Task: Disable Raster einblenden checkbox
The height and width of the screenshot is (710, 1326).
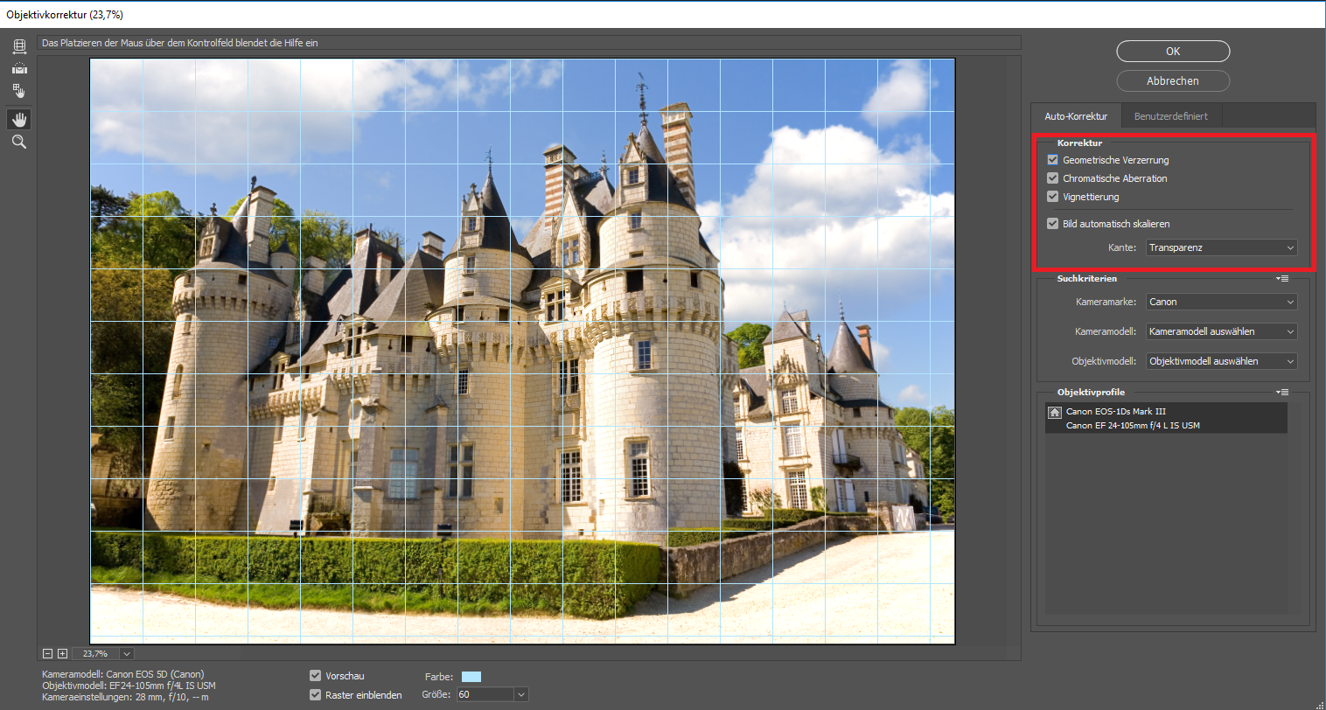Action: point(316,695)
